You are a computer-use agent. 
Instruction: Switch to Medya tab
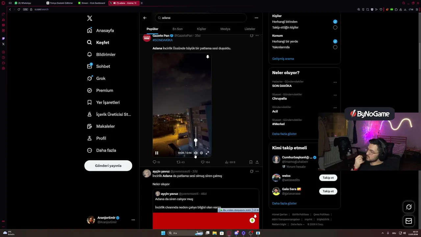pyautogui.click(x=225, y=29)
